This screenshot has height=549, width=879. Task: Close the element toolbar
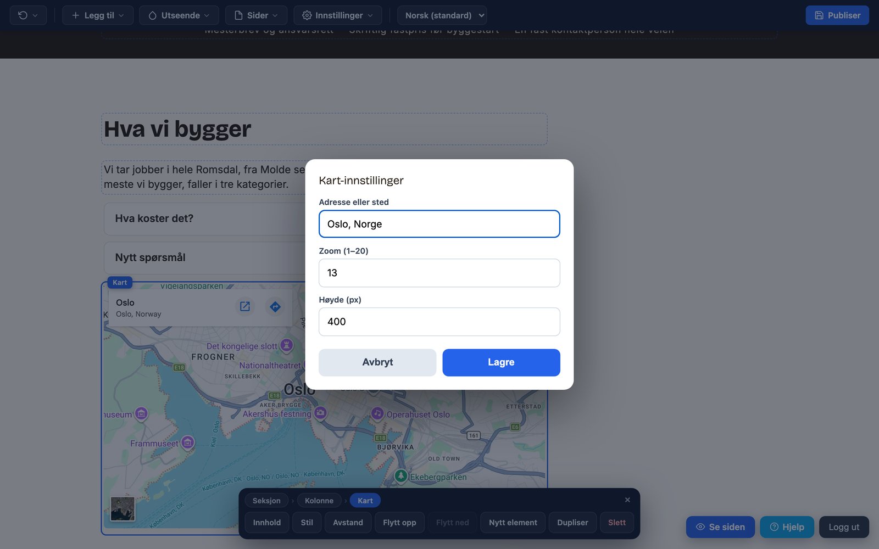[x=627, y=500]
